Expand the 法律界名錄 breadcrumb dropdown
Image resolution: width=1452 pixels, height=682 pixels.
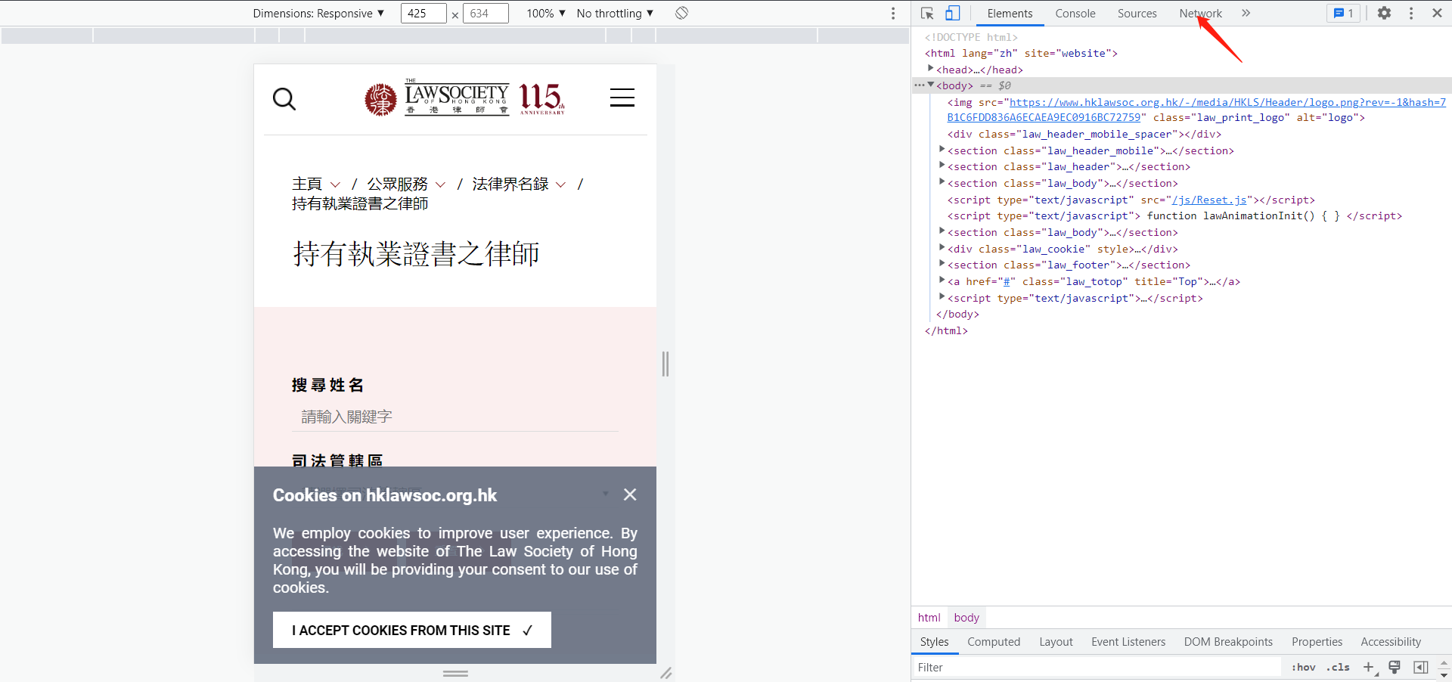(x=560, y=184)
